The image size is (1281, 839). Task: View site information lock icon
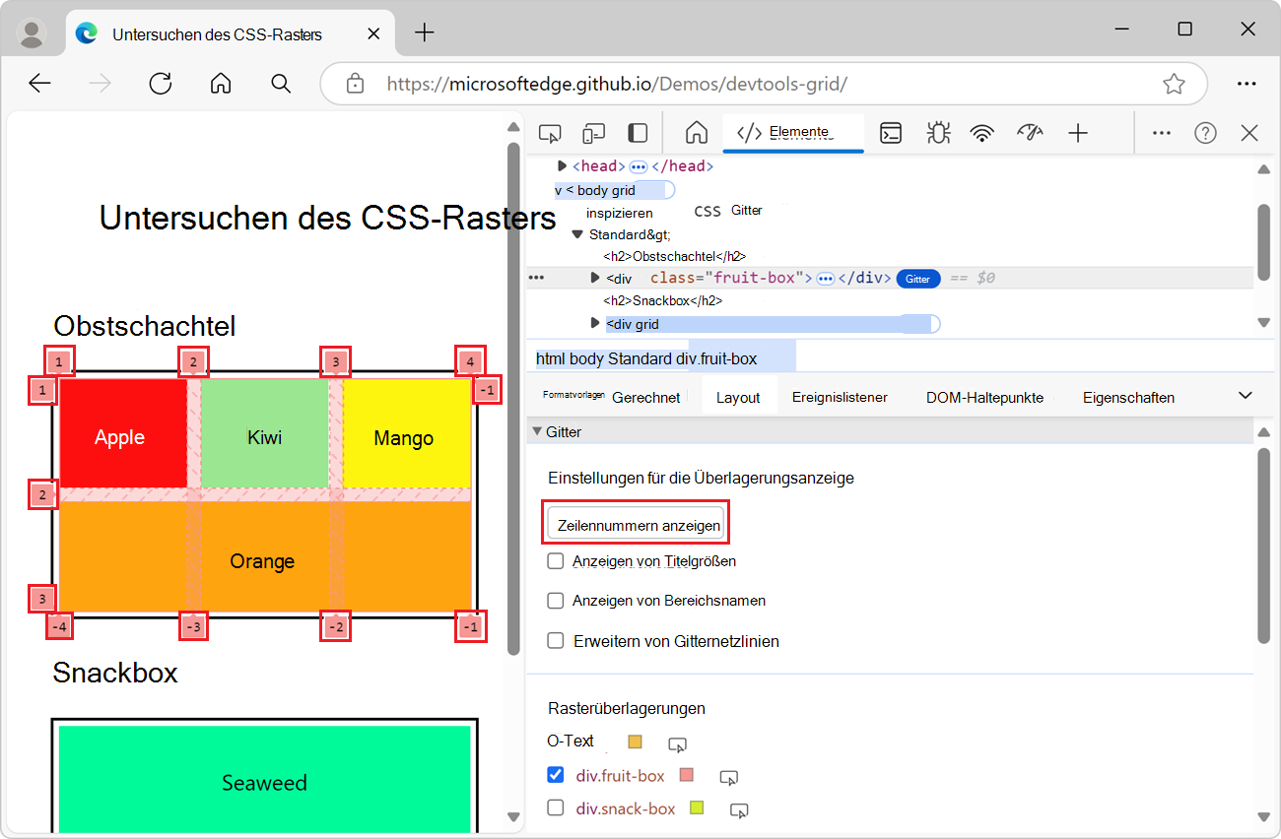[356, 84]
